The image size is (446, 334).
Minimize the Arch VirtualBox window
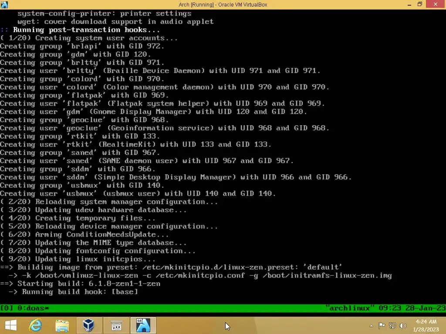pyautogui.click(x=409, y=4)
